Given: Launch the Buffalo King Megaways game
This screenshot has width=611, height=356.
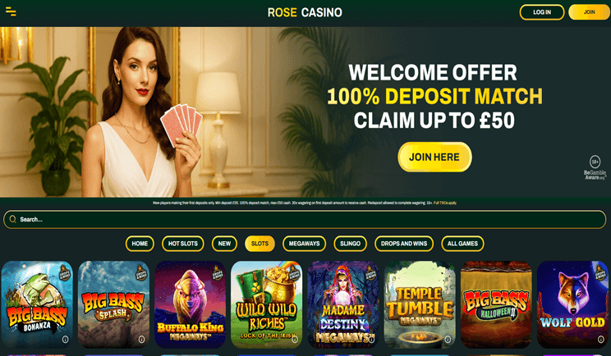Looking at the screenshot, I should coord(191,304).
